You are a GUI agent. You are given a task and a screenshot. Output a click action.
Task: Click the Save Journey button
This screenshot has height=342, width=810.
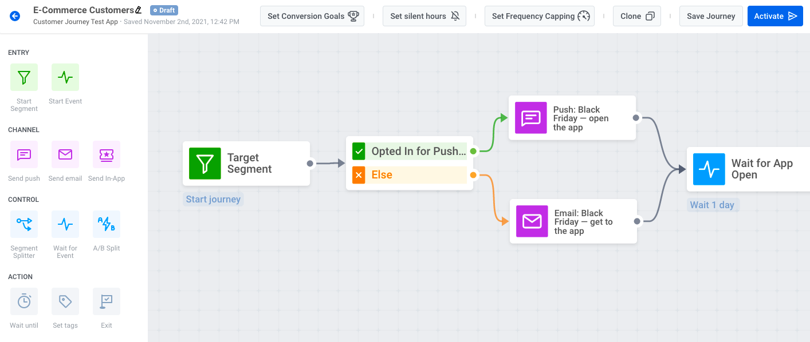(711, 16)
